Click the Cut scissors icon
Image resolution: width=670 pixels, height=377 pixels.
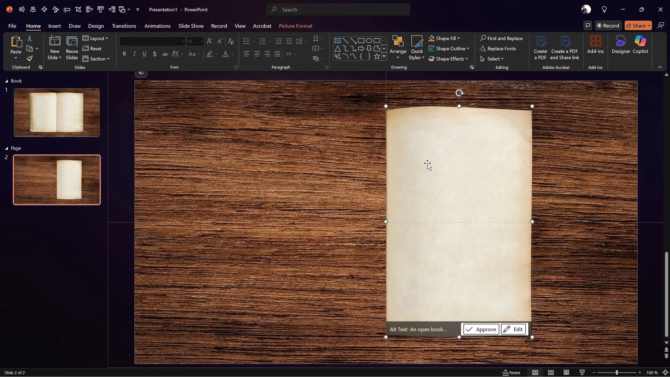[x=30, y=38]
